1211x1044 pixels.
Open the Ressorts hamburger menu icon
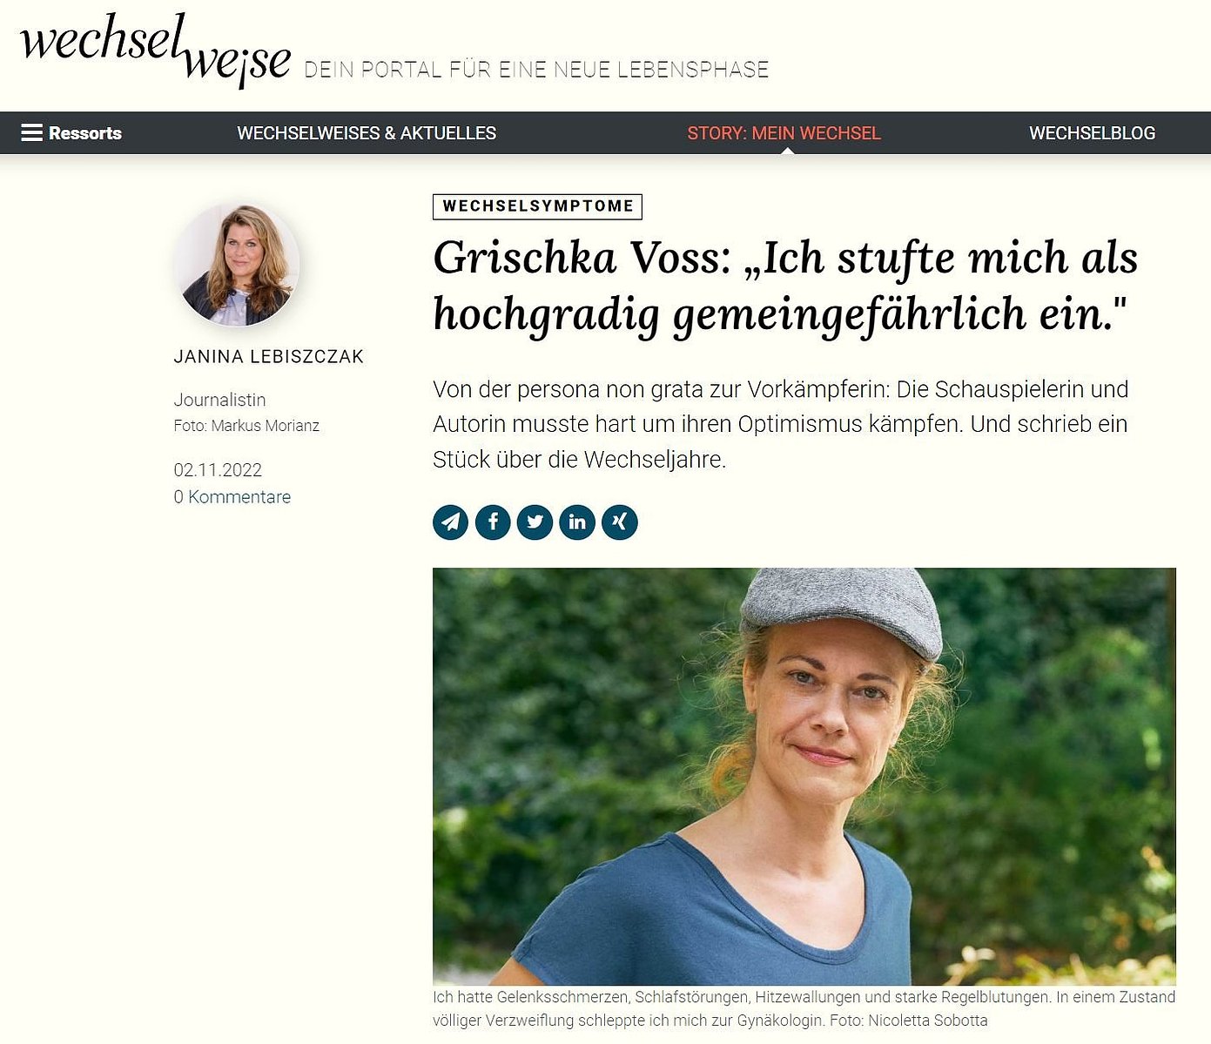coord(31,132)
